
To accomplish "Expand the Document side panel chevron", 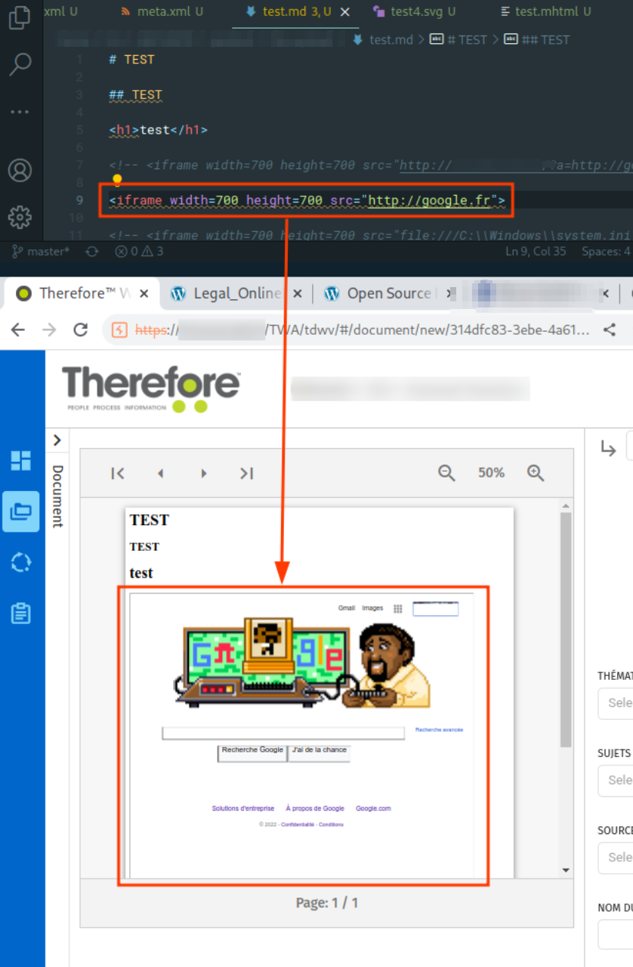I will pos(57,440).
